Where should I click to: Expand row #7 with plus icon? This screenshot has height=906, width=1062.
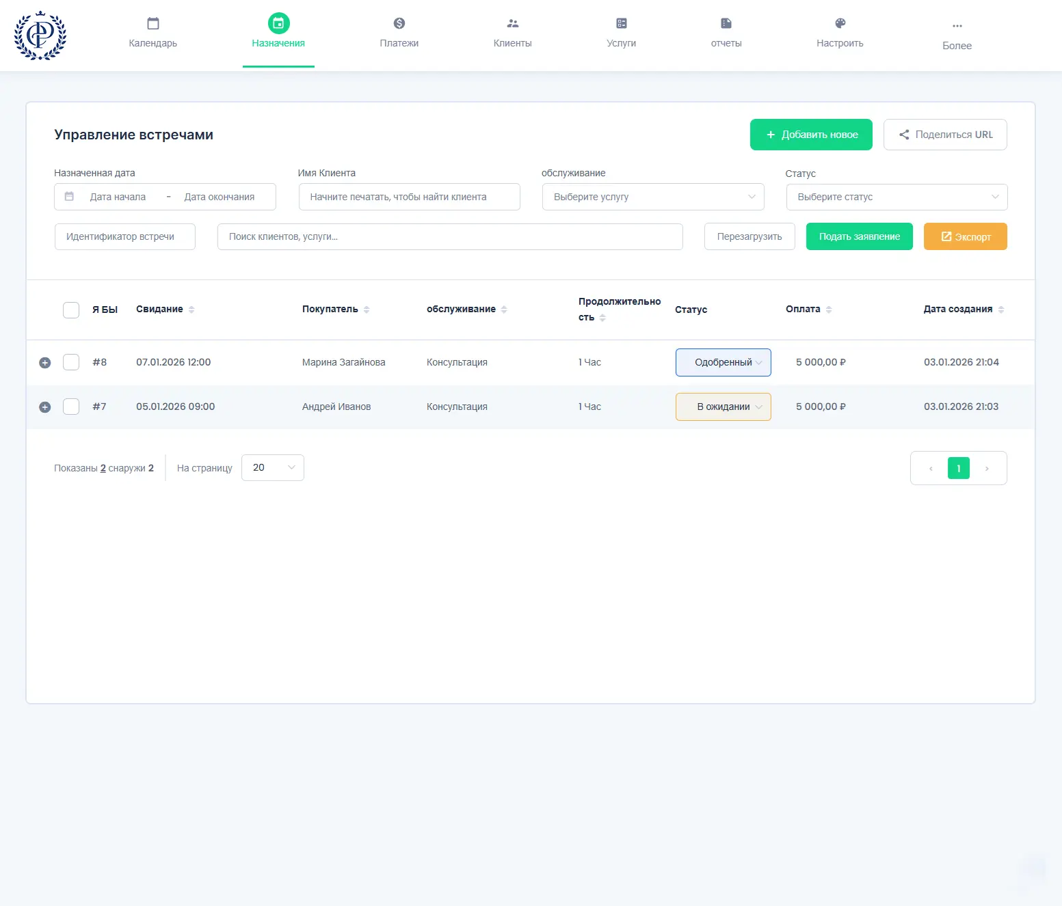[x=45, y=407]
